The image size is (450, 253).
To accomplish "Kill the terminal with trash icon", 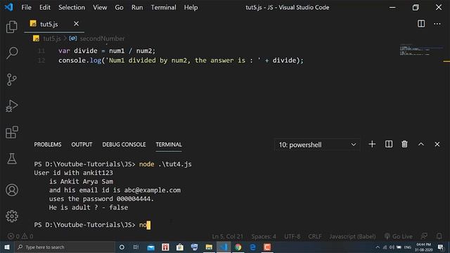I will pos(405,144).
